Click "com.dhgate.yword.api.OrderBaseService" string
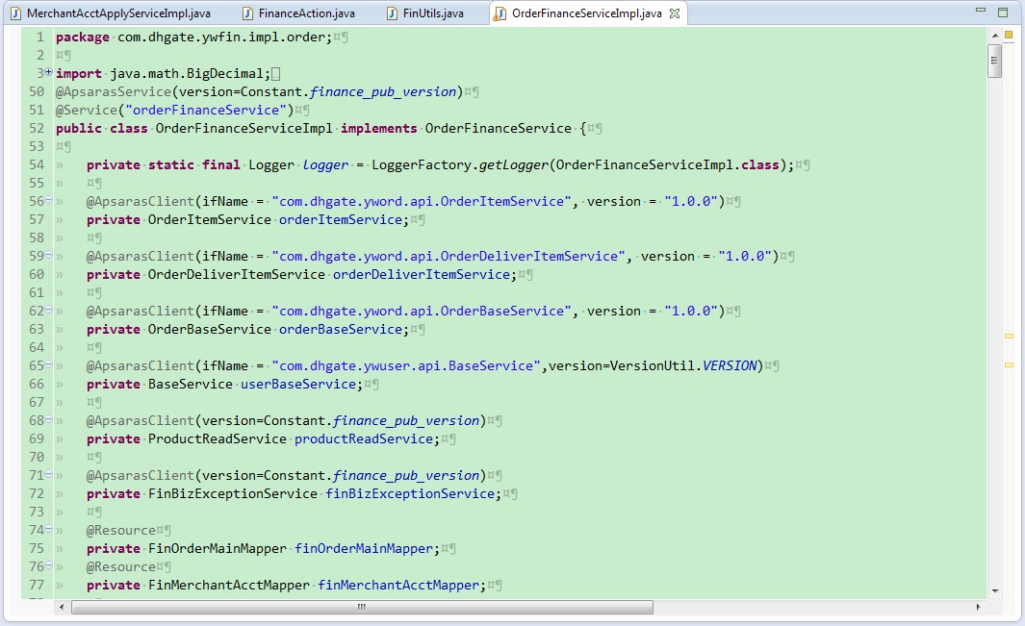Screen dimensions: 1025x626 [x=422, y=311]
